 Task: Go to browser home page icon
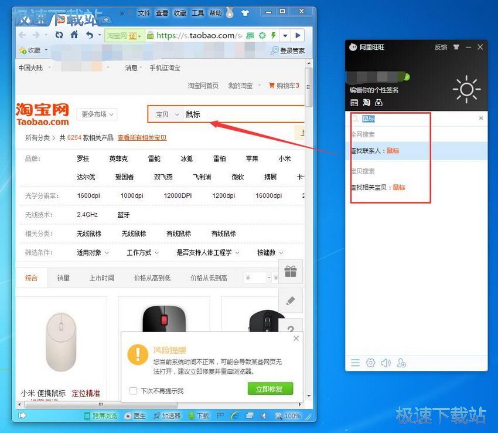point(74,35)
